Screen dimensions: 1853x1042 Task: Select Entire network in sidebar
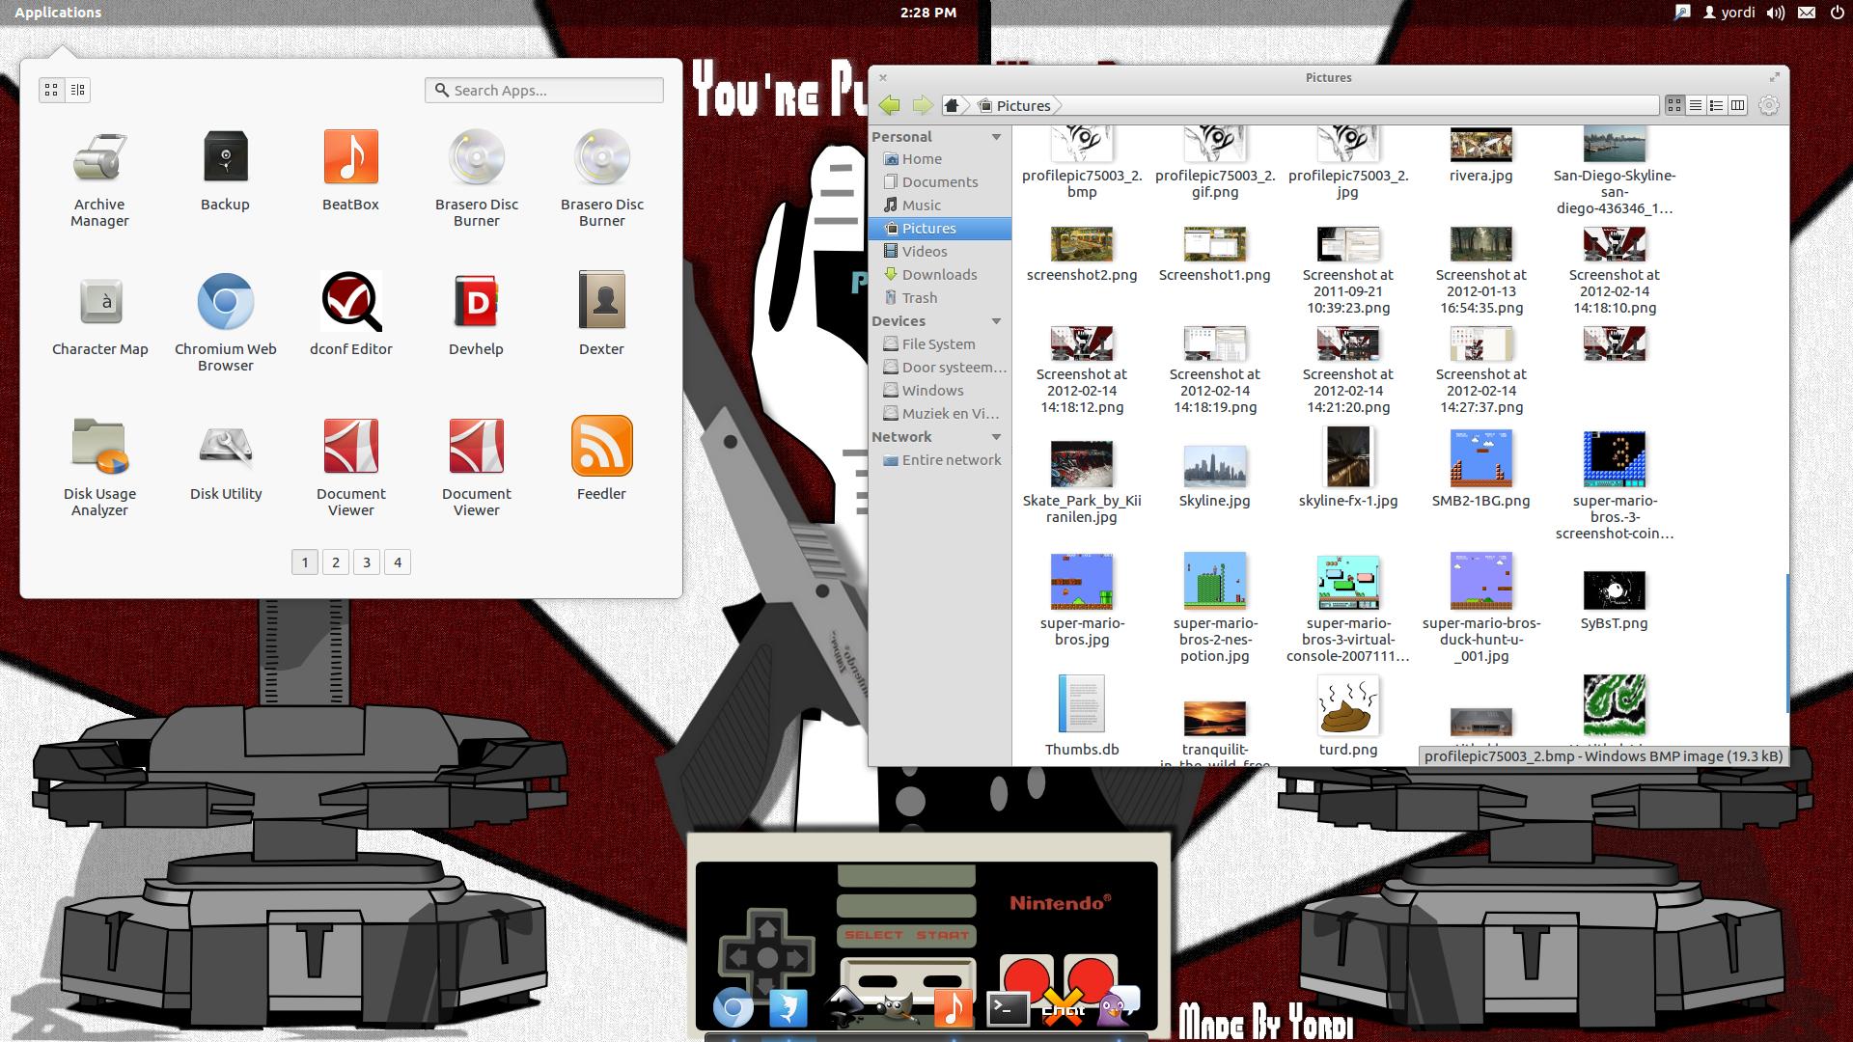coord(940,460)
